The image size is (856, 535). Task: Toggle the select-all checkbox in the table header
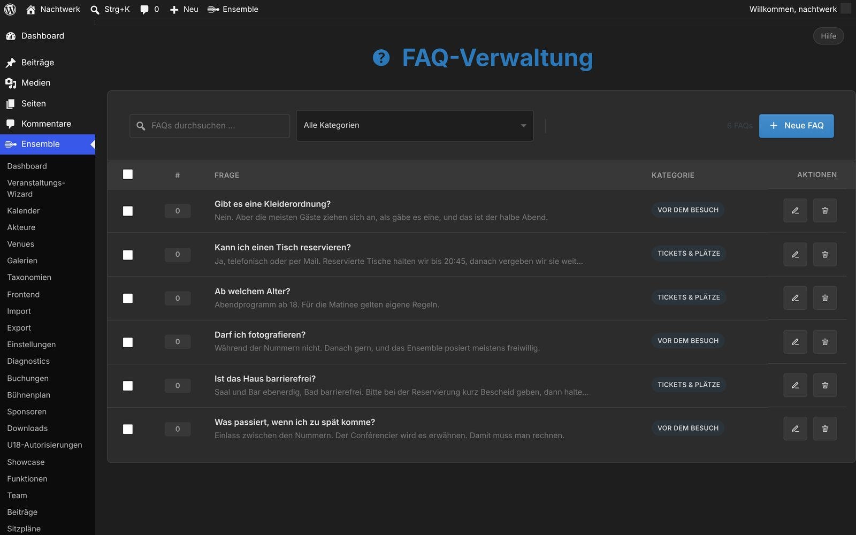tap(128, 174)
